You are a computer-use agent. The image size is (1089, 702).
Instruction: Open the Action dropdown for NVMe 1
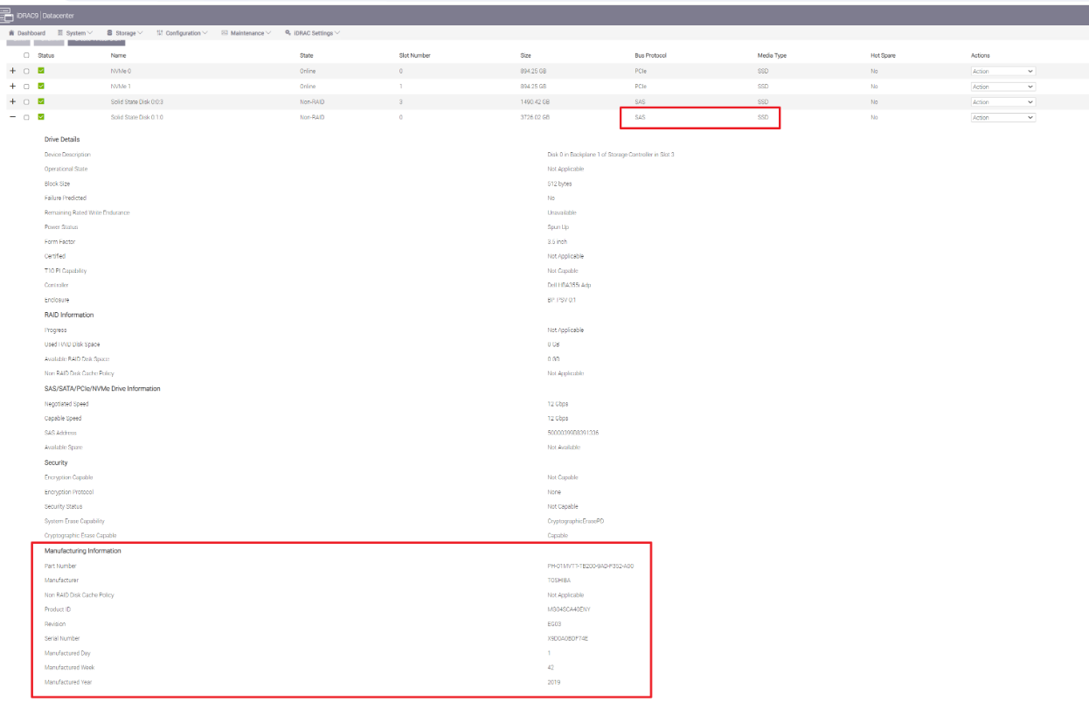click(1002, 86)
